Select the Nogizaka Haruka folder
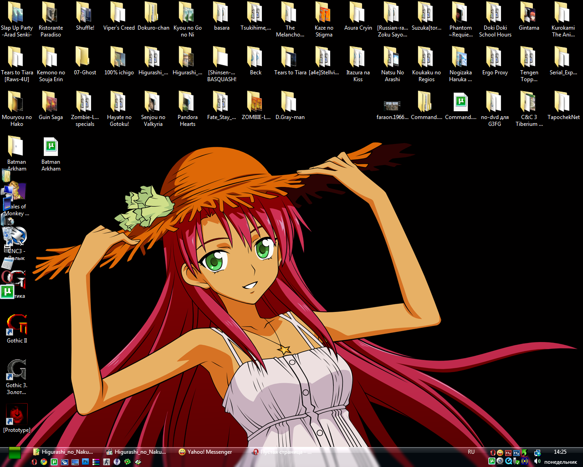Screen dimensions: 583x467 pos(460,64)
